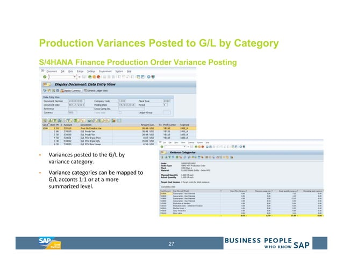Screen dimensions: 343x265
Task: Click the Description column header in the line item grid
Action: pyautogui.click(x=86, y=125)
